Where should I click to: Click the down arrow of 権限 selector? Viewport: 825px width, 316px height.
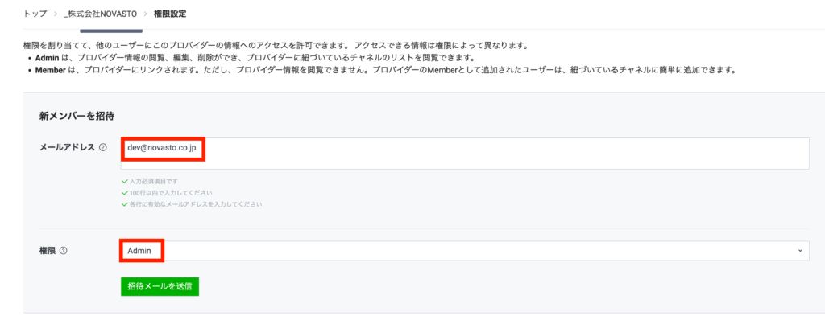[x=800, y=251]
